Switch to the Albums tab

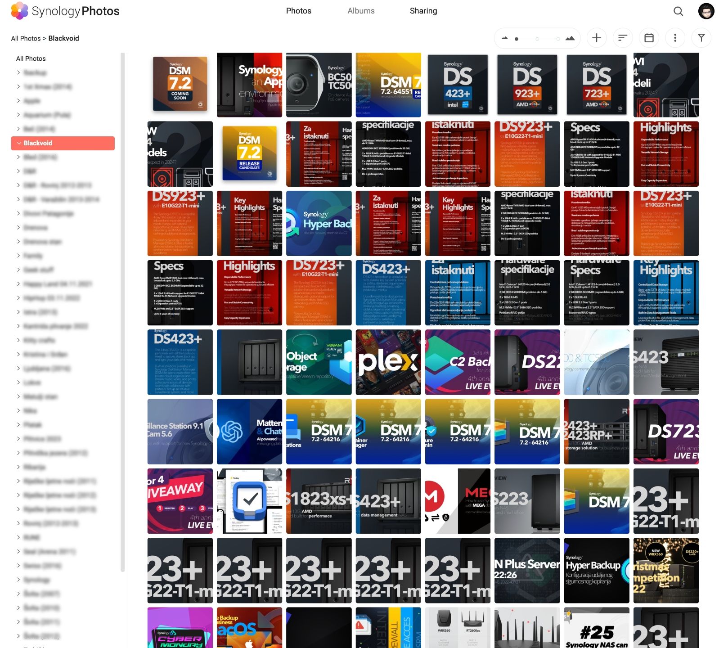click(361, 11)
